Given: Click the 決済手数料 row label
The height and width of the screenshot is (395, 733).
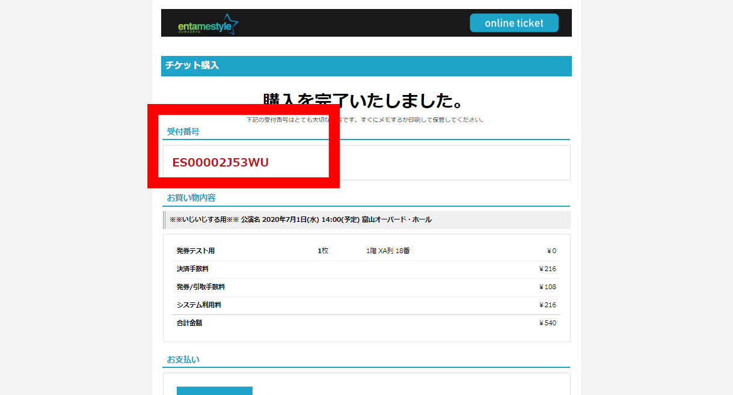Looking at the screenshot, I should click(192, 269).
